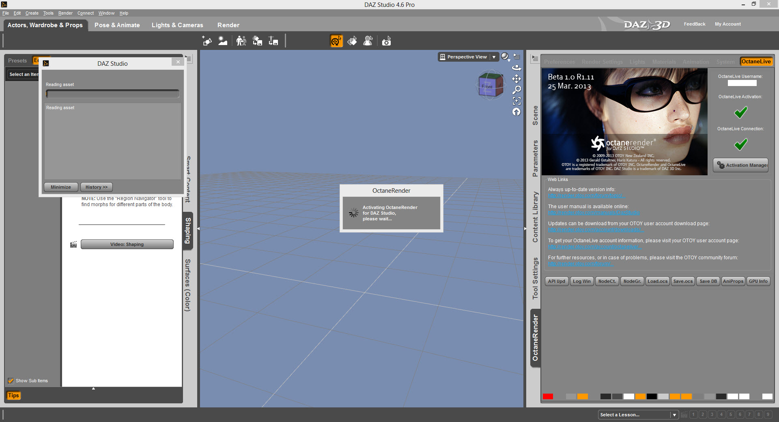779x422 pixels.
Task: Click the GPU Info button
Action: point(758,281)
